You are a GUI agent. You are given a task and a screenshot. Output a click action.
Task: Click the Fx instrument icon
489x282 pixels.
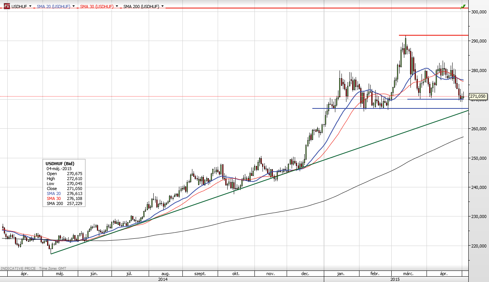point(7,7)
